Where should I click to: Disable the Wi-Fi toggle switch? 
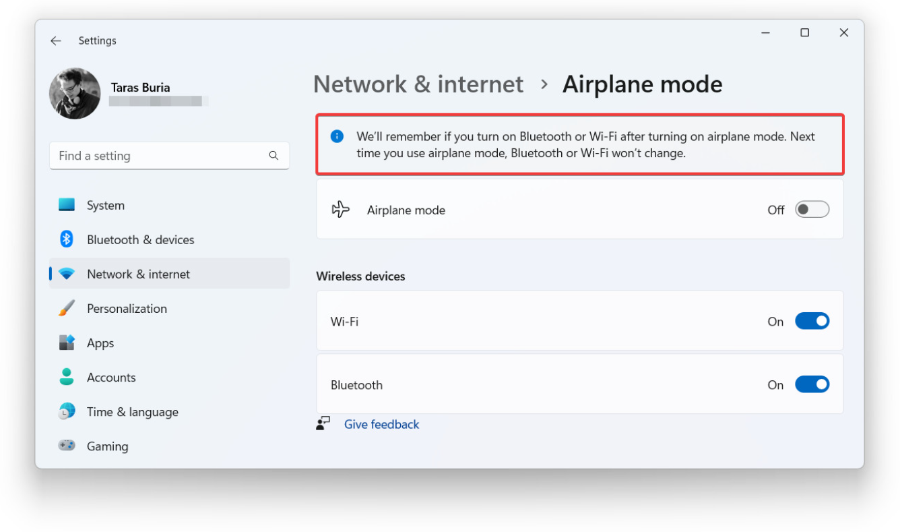tap(812, 321)
